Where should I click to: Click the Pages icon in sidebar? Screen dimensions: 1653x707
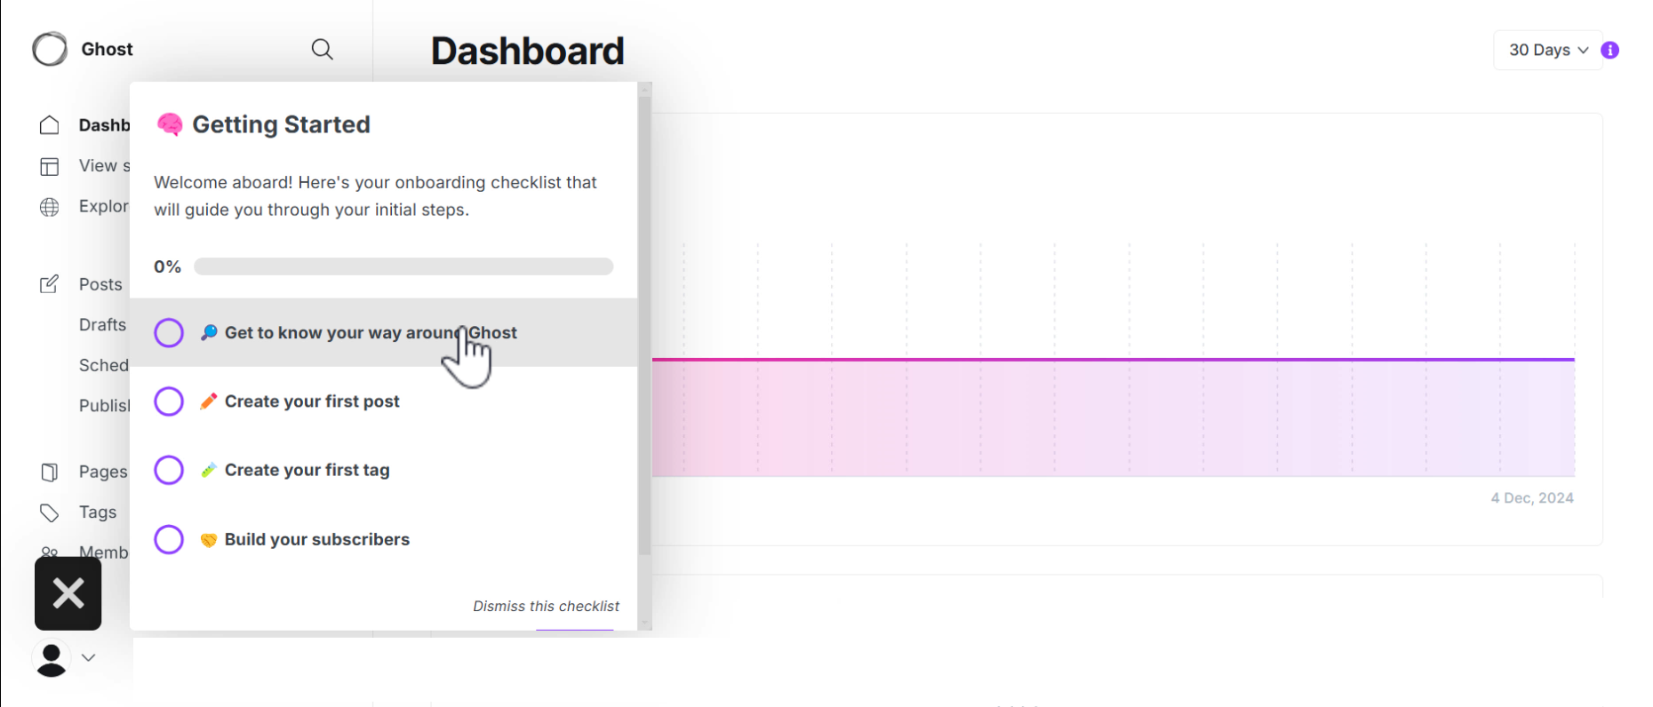coord(50,472)
